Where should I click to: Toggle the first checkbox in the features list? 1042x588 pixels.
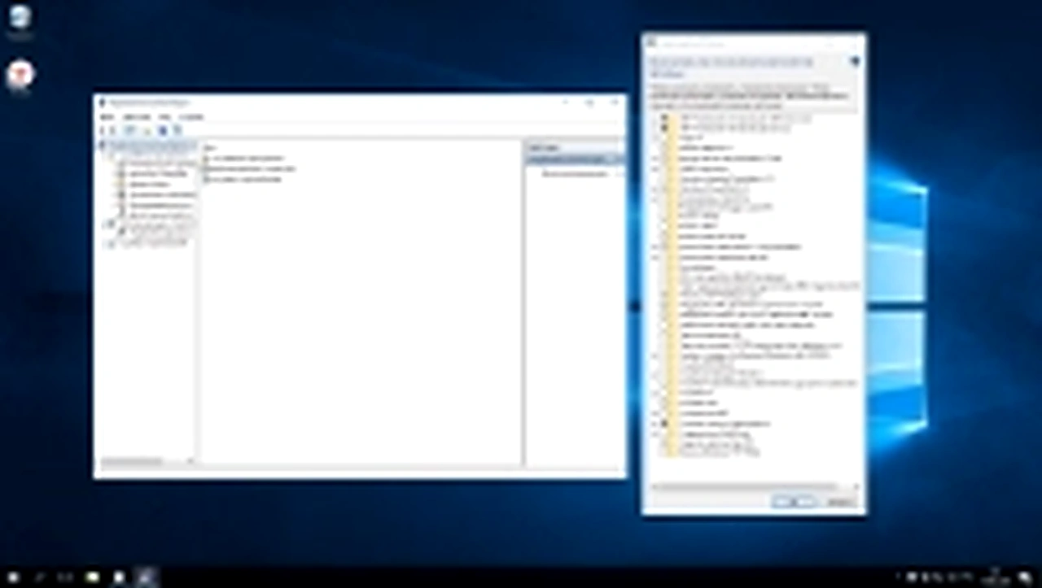[664, 117]
